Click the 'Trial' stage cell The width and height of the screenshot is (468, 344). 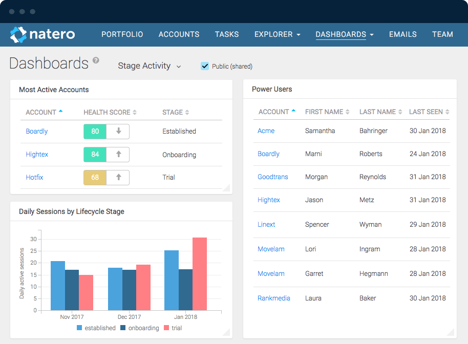(x=168, y=177)
